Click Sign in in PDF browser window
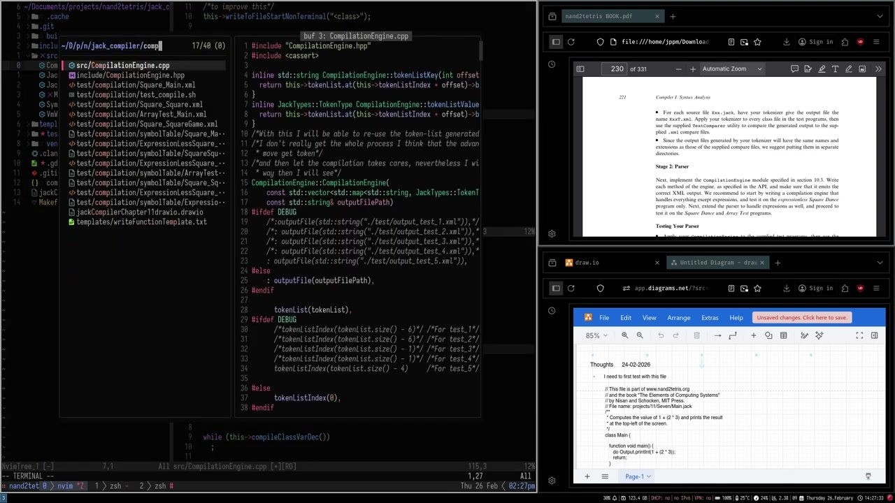The width and height of the screenshot is (895, 503). pyautogui.click(x=815, y=42)
